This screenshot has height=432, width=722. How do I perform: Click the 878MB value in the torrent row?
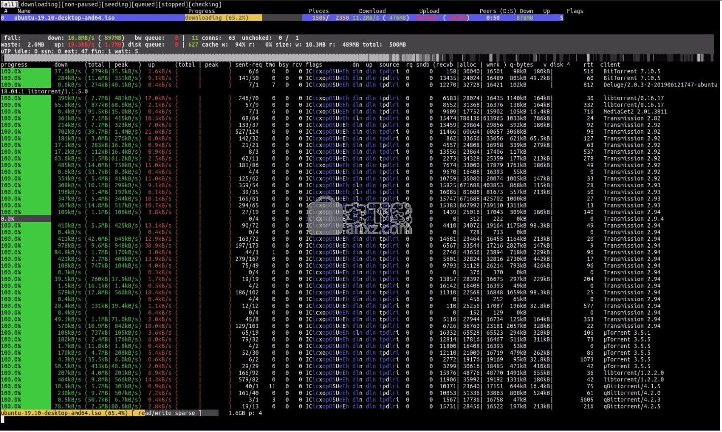click(x=524, y=18)
